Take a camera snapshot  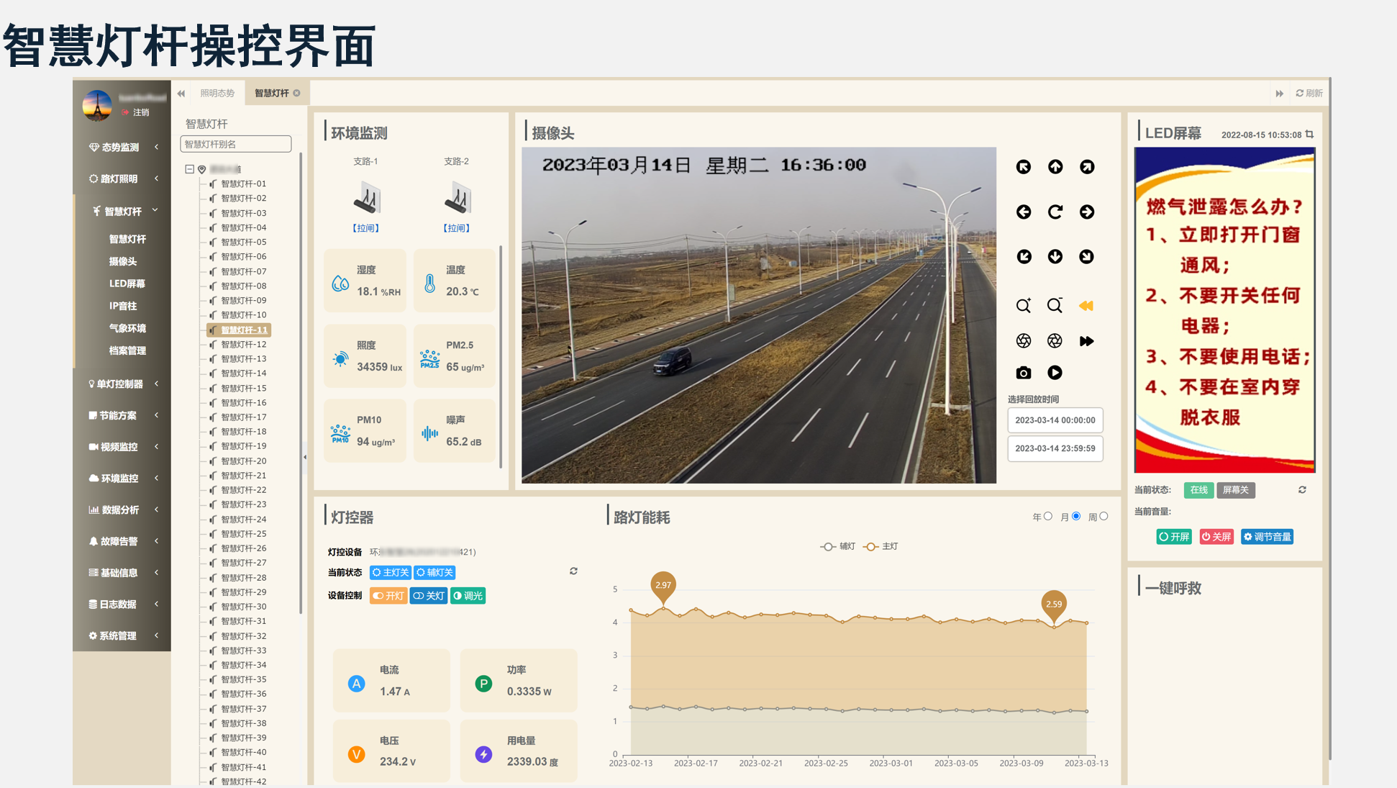click(x=1023, y=373)
